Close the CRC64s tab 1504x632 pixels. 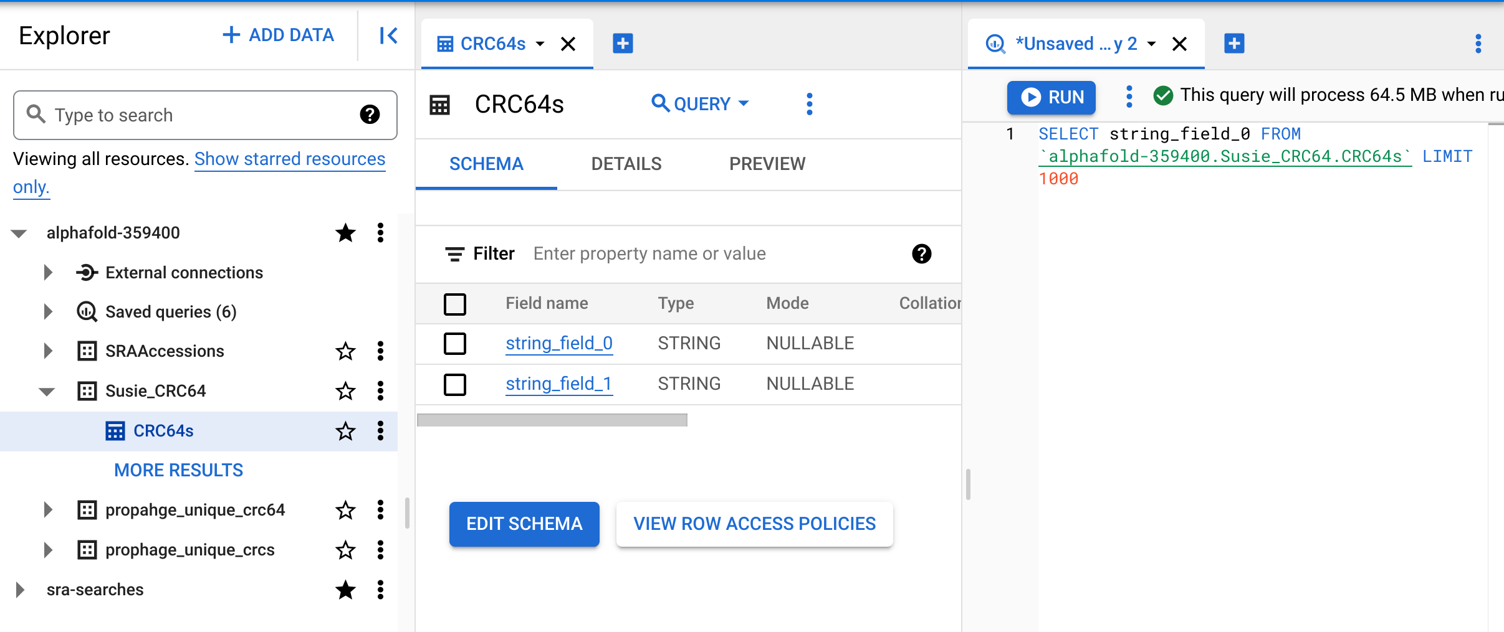tap(568, 44)
